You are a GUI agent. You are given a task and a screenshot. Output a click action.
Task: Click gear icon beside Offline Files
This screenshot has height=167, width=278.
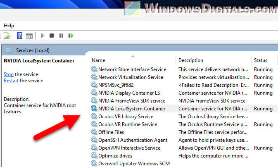(94, 132)
